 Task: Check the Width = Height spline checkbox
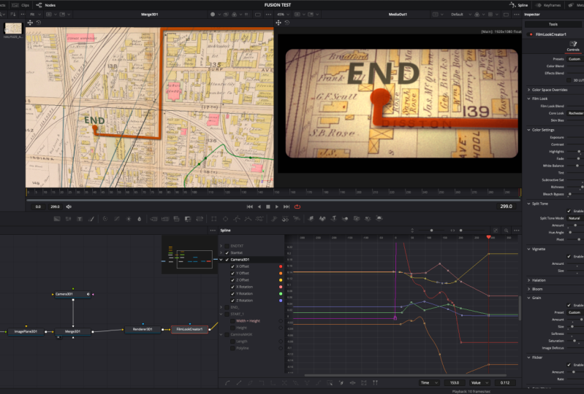(x=232, y=321)
